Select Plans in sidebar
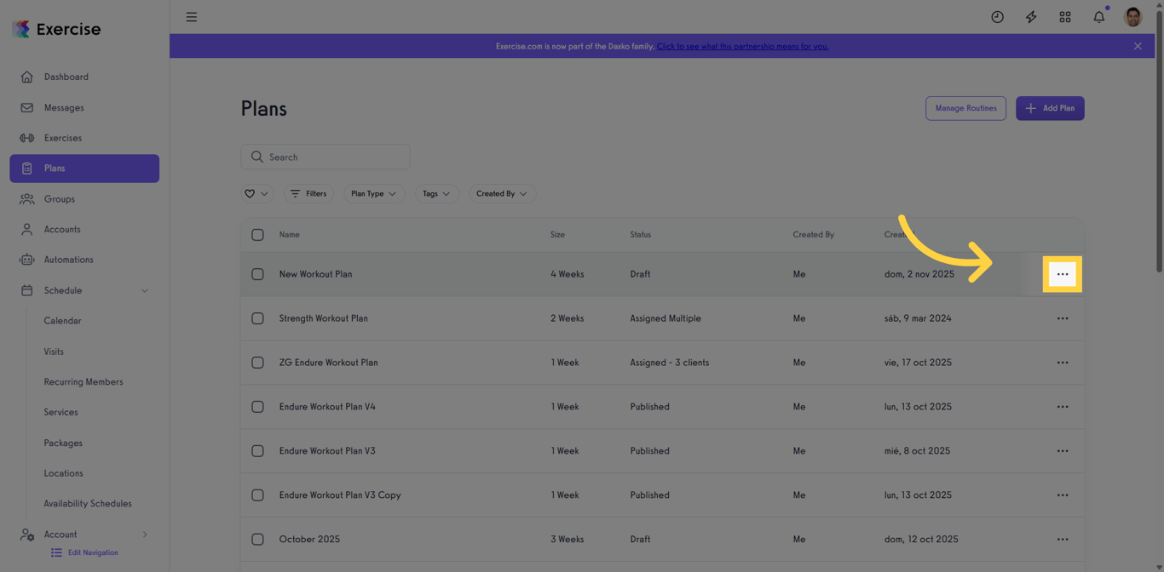 [x=84, y=169]
